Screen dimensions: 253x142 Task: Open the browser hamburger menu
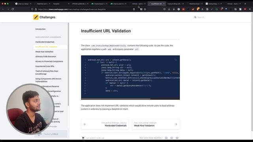pyautogui.click(x=250, y=9)
